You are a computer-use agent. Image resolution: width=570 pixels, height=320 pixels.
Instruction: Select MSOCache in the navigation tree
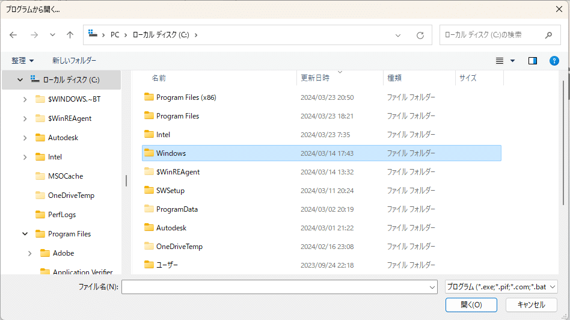[66, 176]
